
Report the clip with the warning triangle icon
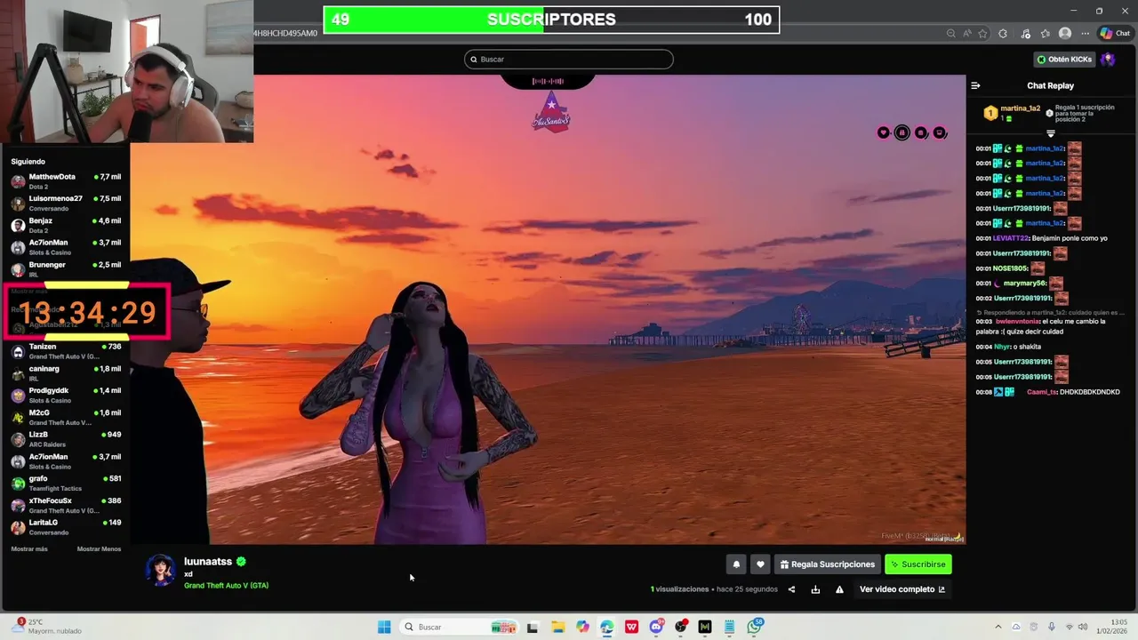click(839, 589)
